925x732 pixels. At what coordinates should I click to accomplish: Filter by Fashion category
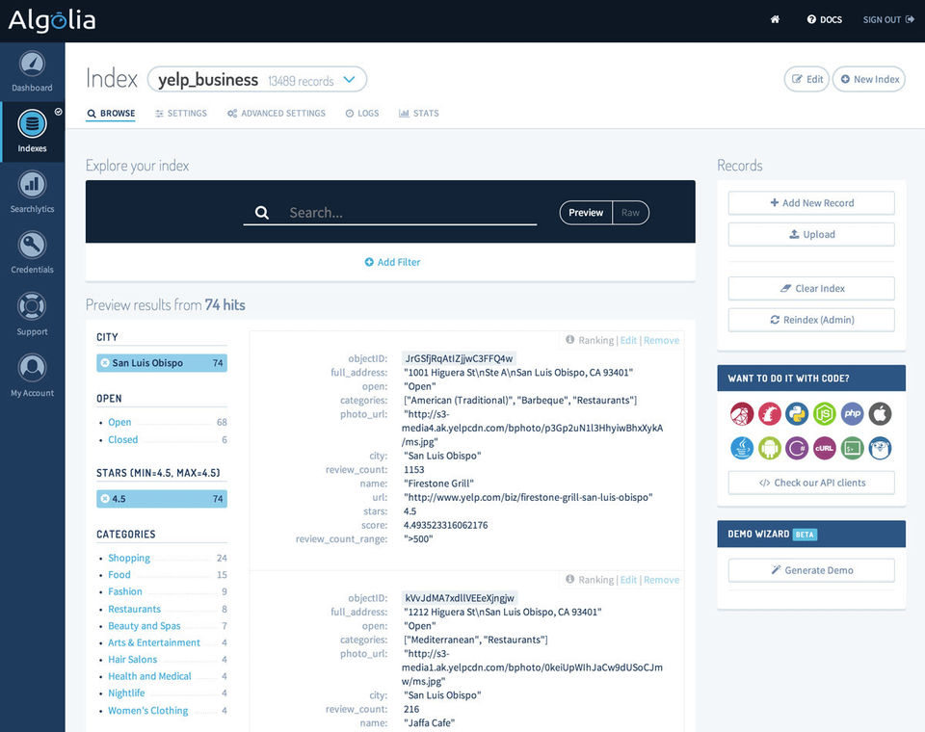tap(125, 591)
